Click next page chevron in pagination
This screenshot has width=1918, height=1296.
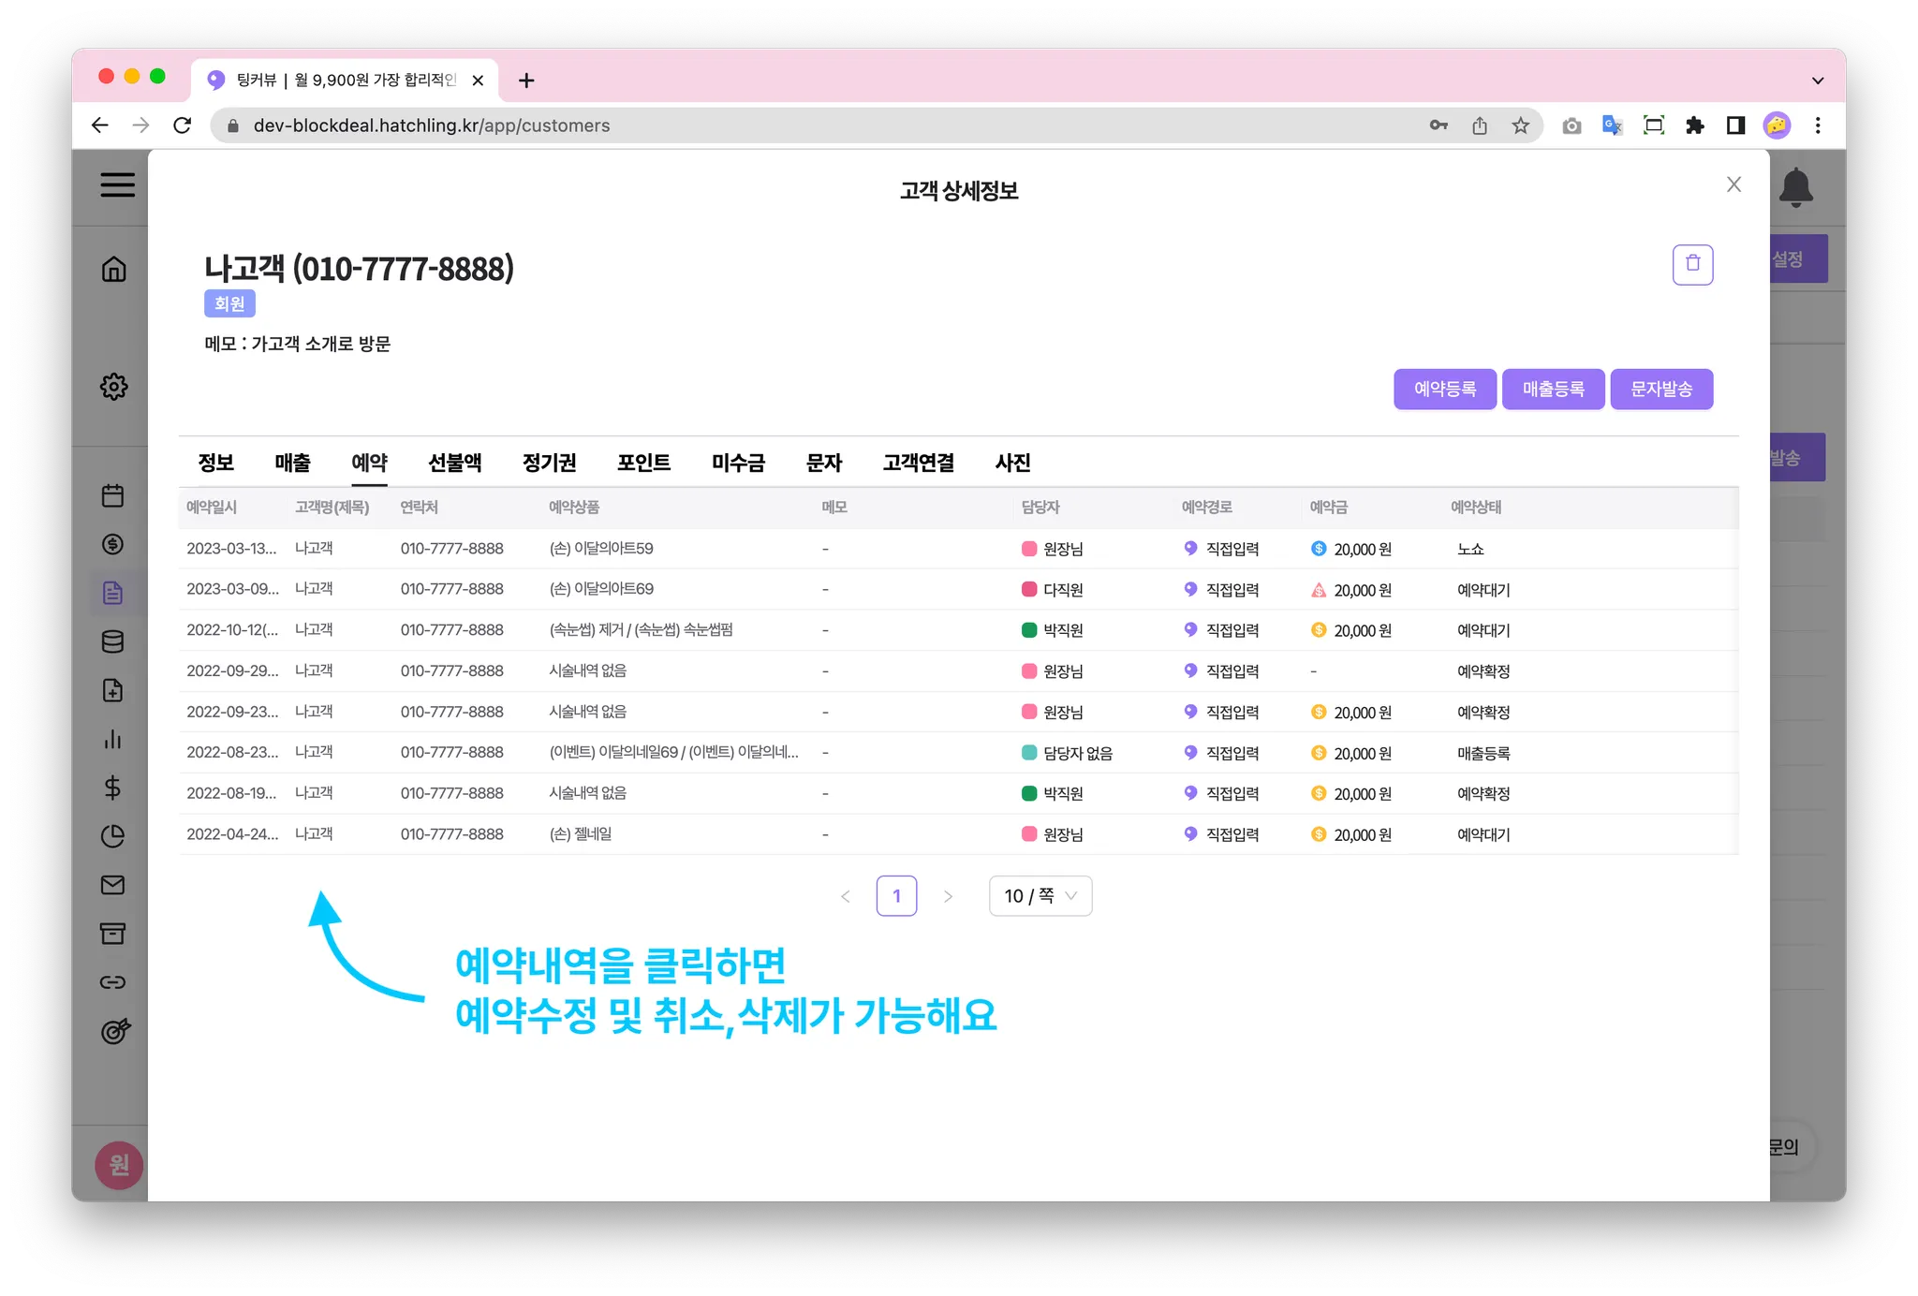tap(948, 896)
